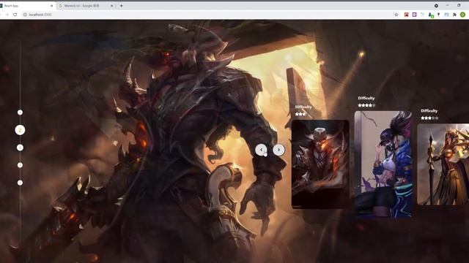Open the Chrome extensions puzzle icon
The height and width of the screenshot is (263, 469).
(x=454, y=15)
